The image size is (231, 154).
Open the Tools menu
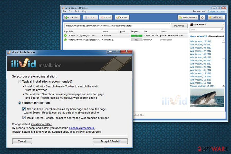[x=77, y=11]
